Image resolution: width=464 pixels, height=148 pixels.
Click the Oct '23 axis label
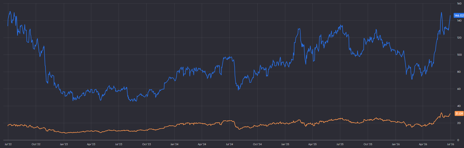(147, 144)
